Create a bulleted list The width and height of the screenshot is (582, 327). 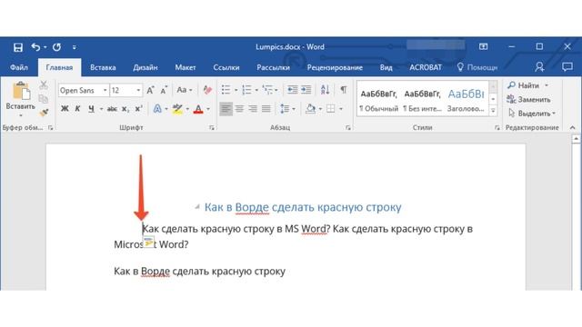[x=226, y=90]
